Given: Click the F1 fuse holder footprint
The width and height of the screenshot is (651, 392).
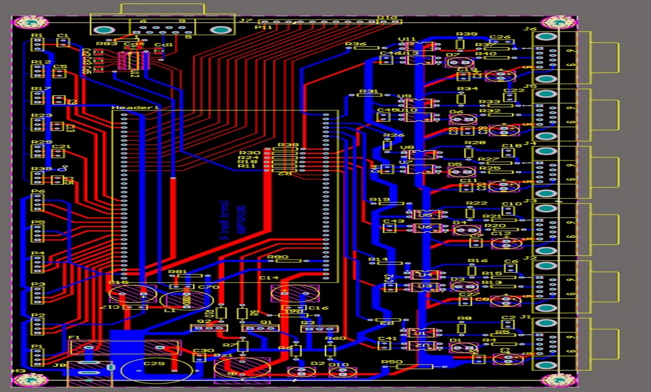Looking at the screenshot, I should pos(125,347).
